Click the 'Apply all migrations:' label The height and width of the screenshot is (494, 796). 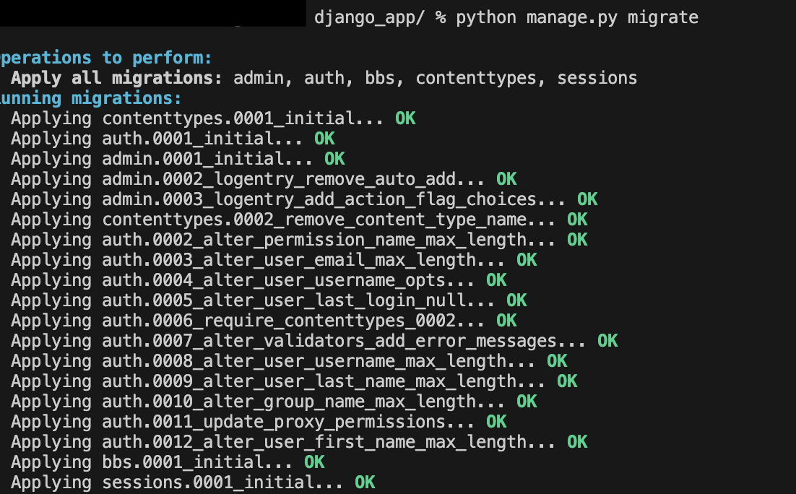[x=117, y=78]
